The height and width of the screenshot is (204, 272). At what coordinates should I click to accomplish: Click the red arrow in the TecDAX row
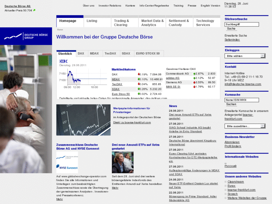[138, 84]
